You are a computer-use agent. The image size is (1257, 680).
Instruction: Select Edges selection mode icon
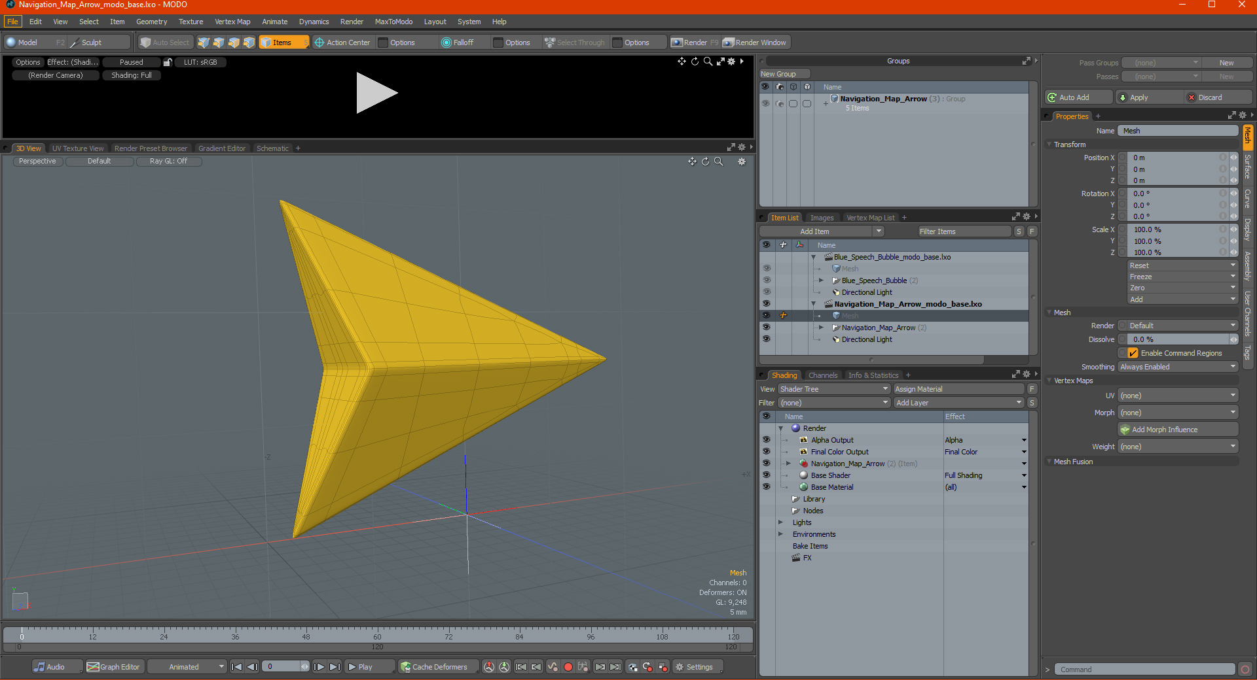point(219,42)
